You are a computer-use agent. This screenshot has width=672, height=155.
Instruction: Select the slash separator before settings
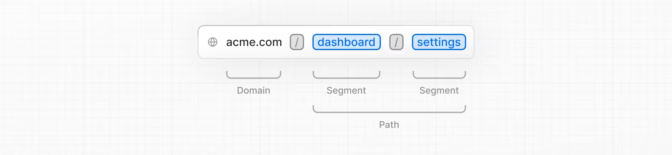[x=396, y=42]
